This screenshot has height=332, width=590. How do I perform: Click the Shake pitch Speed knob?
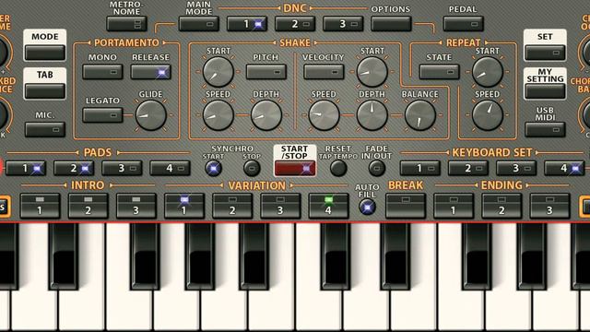(x=218, y=115)
